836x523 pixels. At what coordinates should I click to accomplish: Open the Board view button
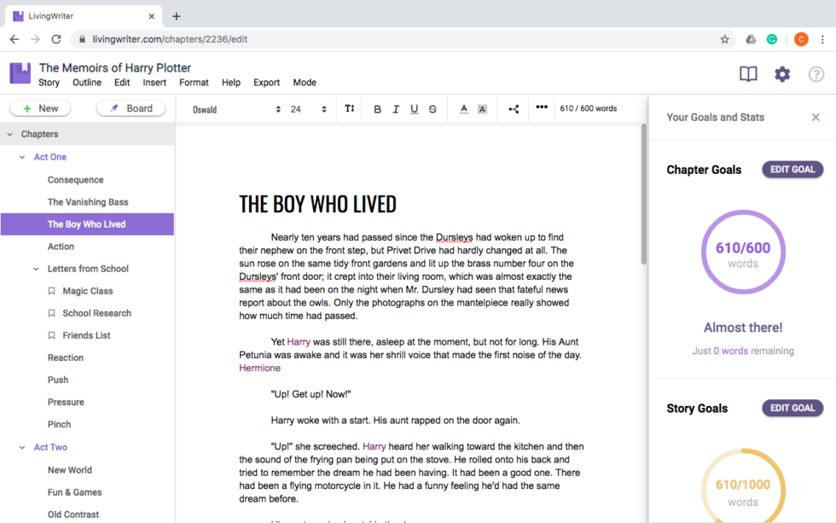[131, 108]
